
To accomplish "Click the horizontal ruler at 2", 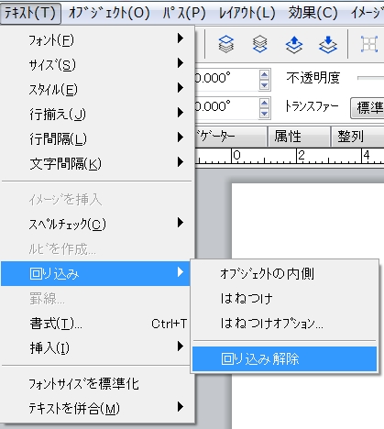I will coord(302,156).
